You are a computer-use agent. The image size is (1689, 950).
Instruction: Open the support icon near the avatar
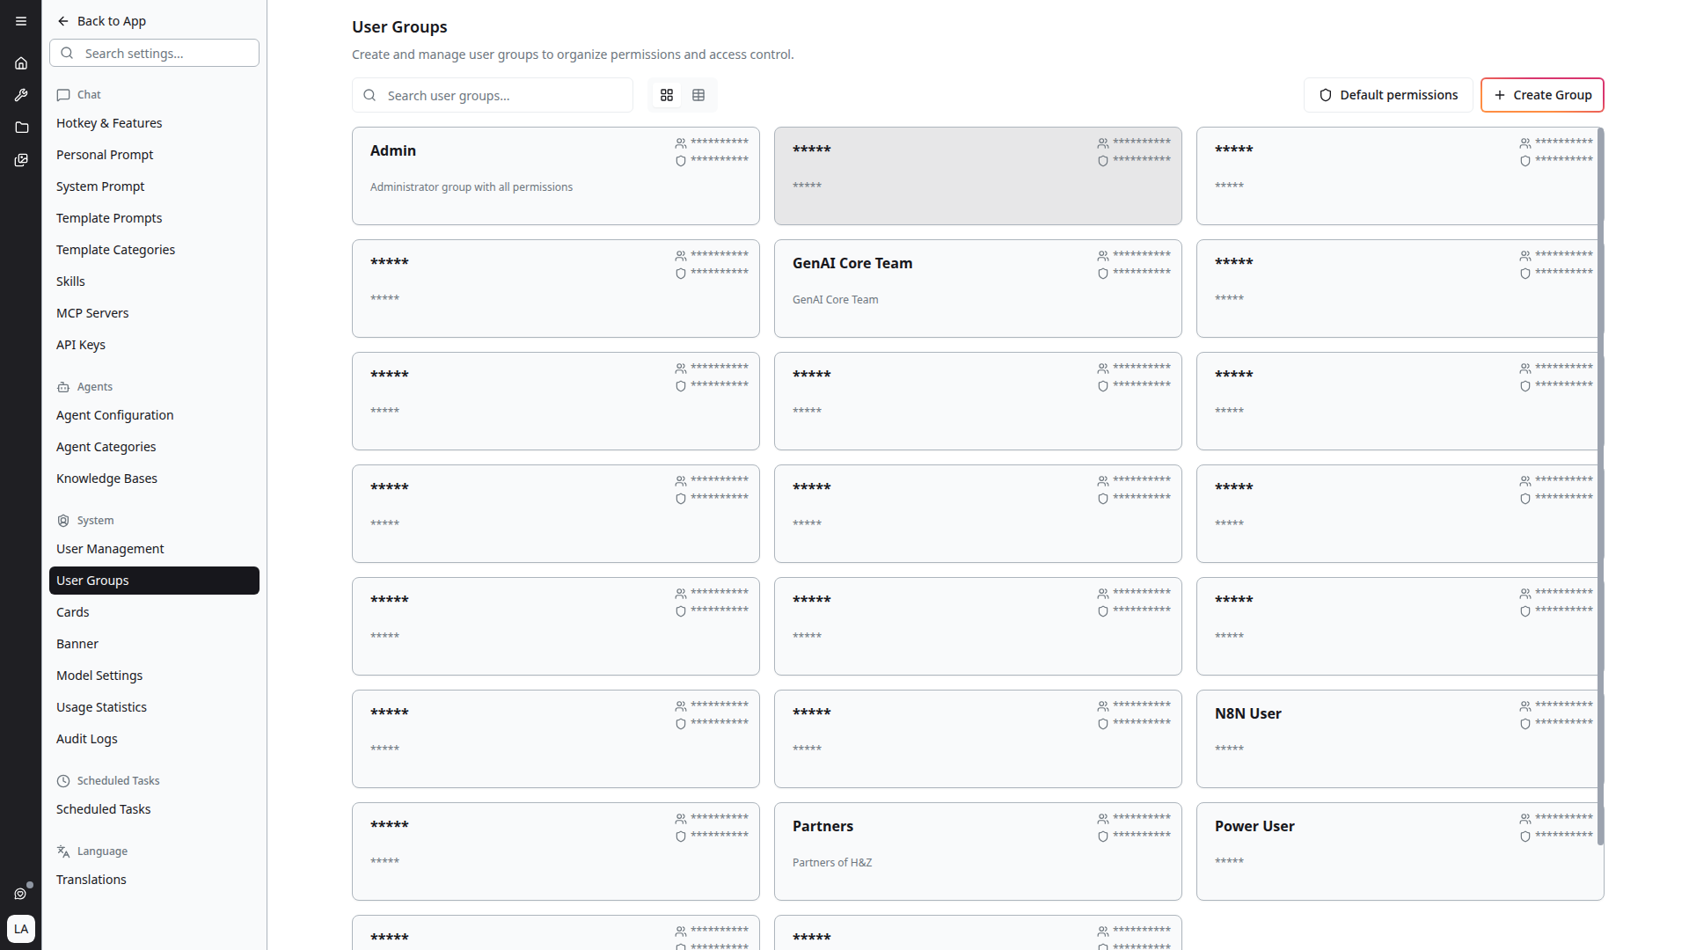point(20,894)
